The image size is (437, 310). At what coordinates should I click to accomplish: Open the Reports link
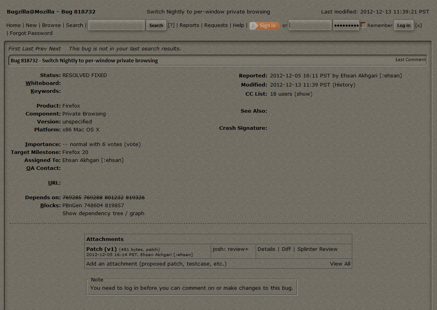coord(189,25)
